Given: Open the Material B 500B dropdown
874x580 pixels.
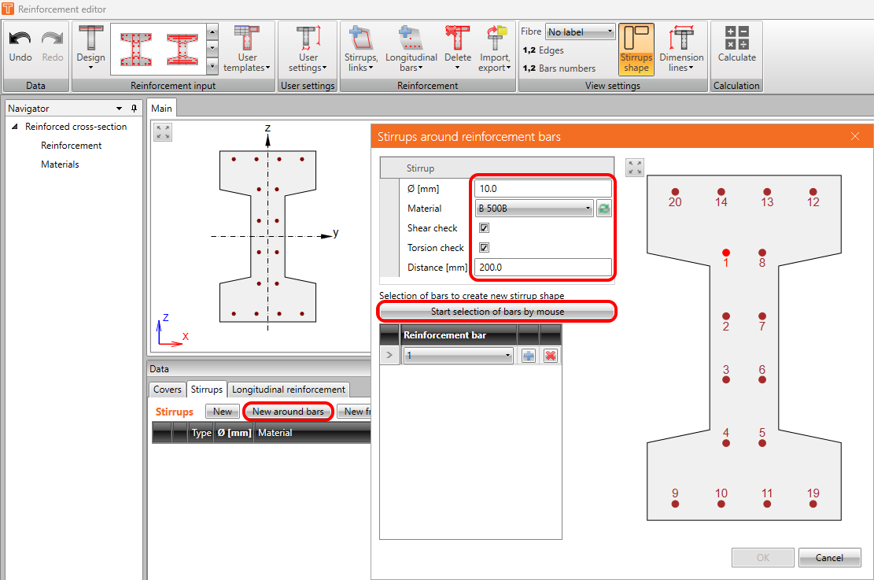Looking at the screenshot, I should tap(535, 209).
